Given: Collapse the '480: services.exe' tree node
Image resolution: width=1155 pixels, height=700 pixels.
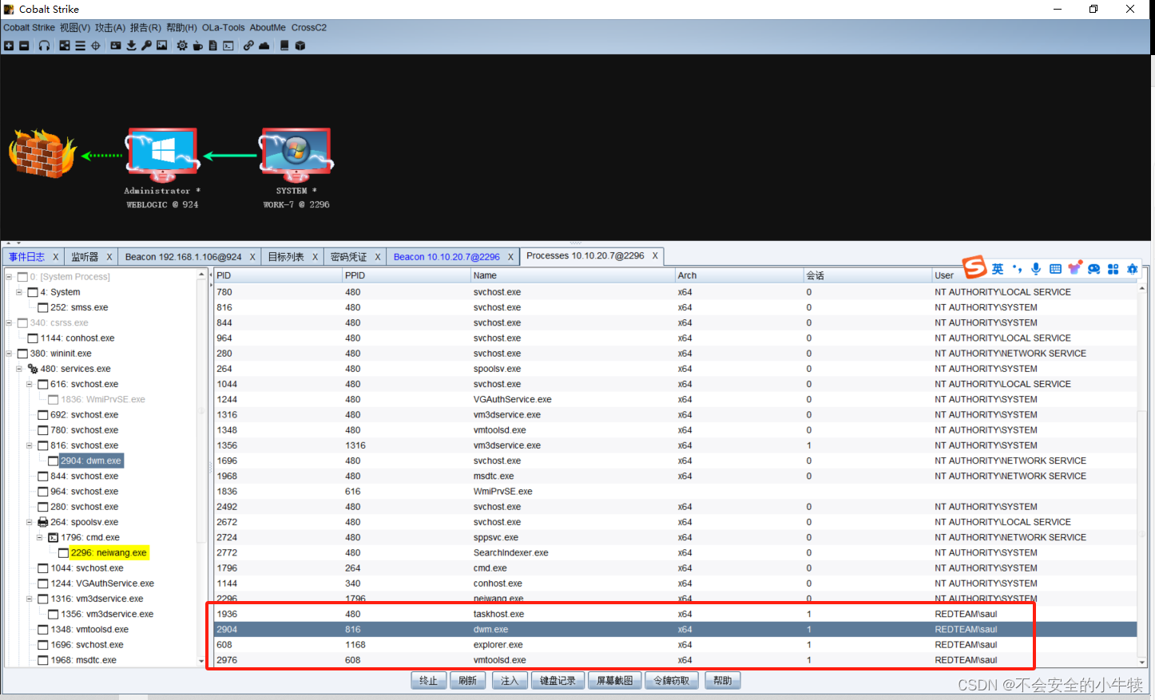Looking at the screenshot, I should [19, 369].
